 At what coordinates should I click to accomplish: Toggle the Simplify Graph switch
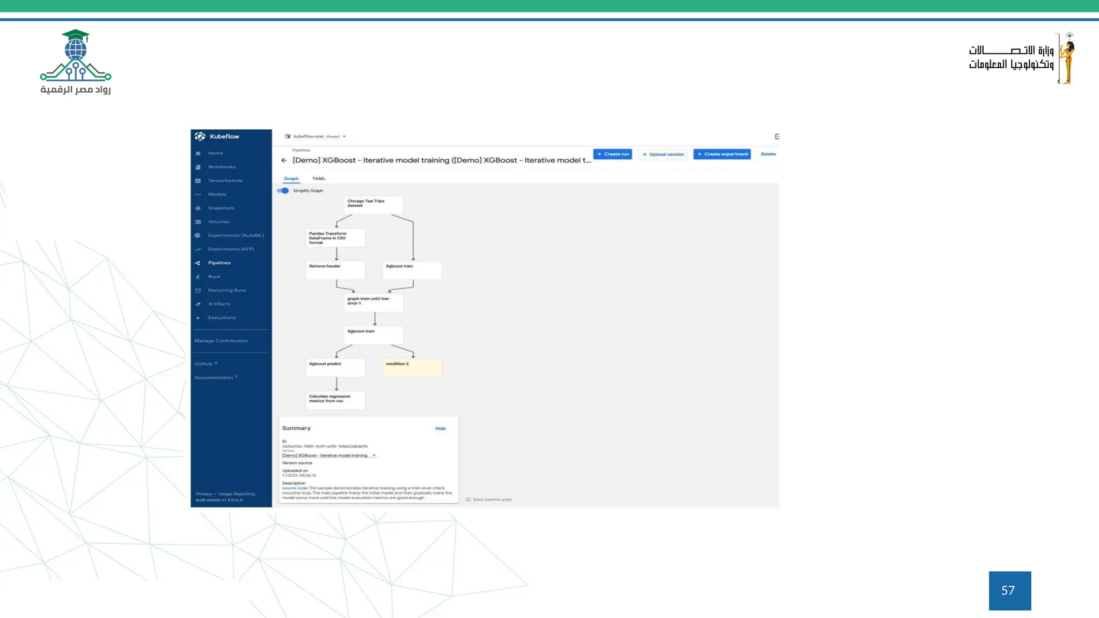[283, 190]
